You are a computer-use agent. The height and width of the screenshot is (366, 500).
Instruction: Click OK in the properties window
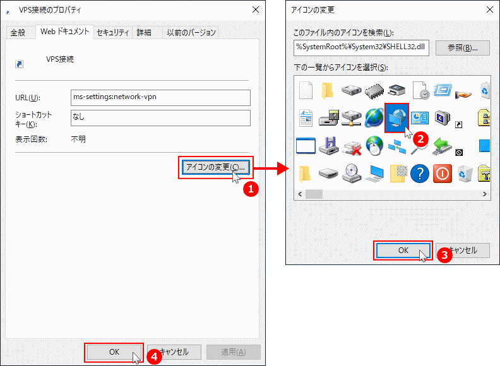coord(114,352)
